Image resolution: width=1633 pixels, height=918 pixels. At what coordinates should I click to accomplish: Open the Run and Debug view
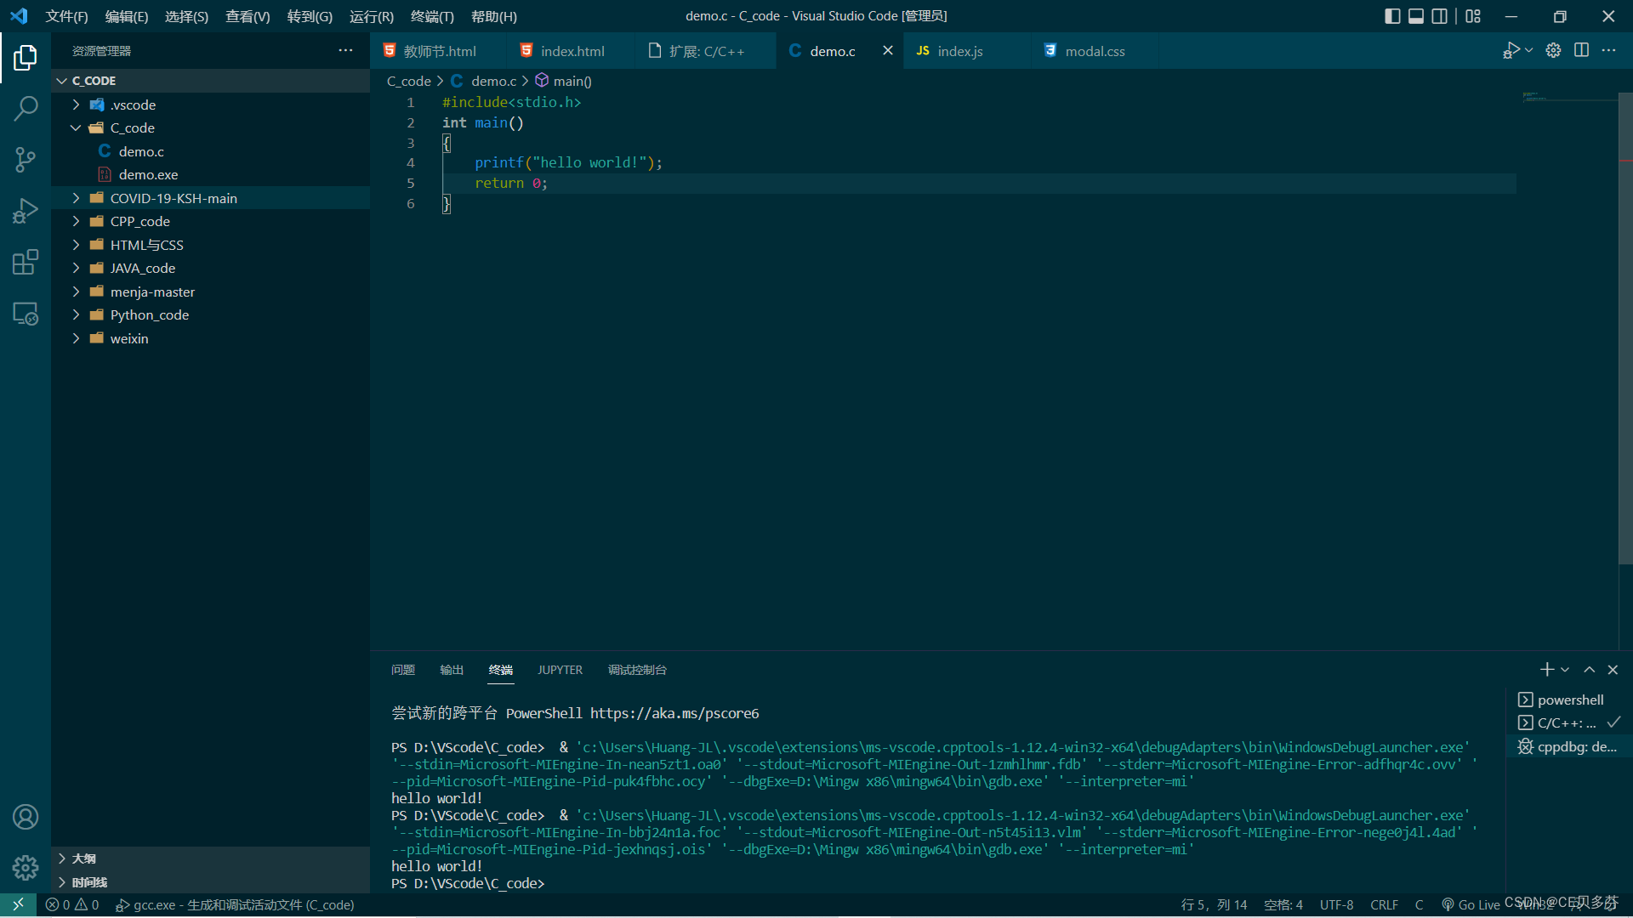pos(26,211)
